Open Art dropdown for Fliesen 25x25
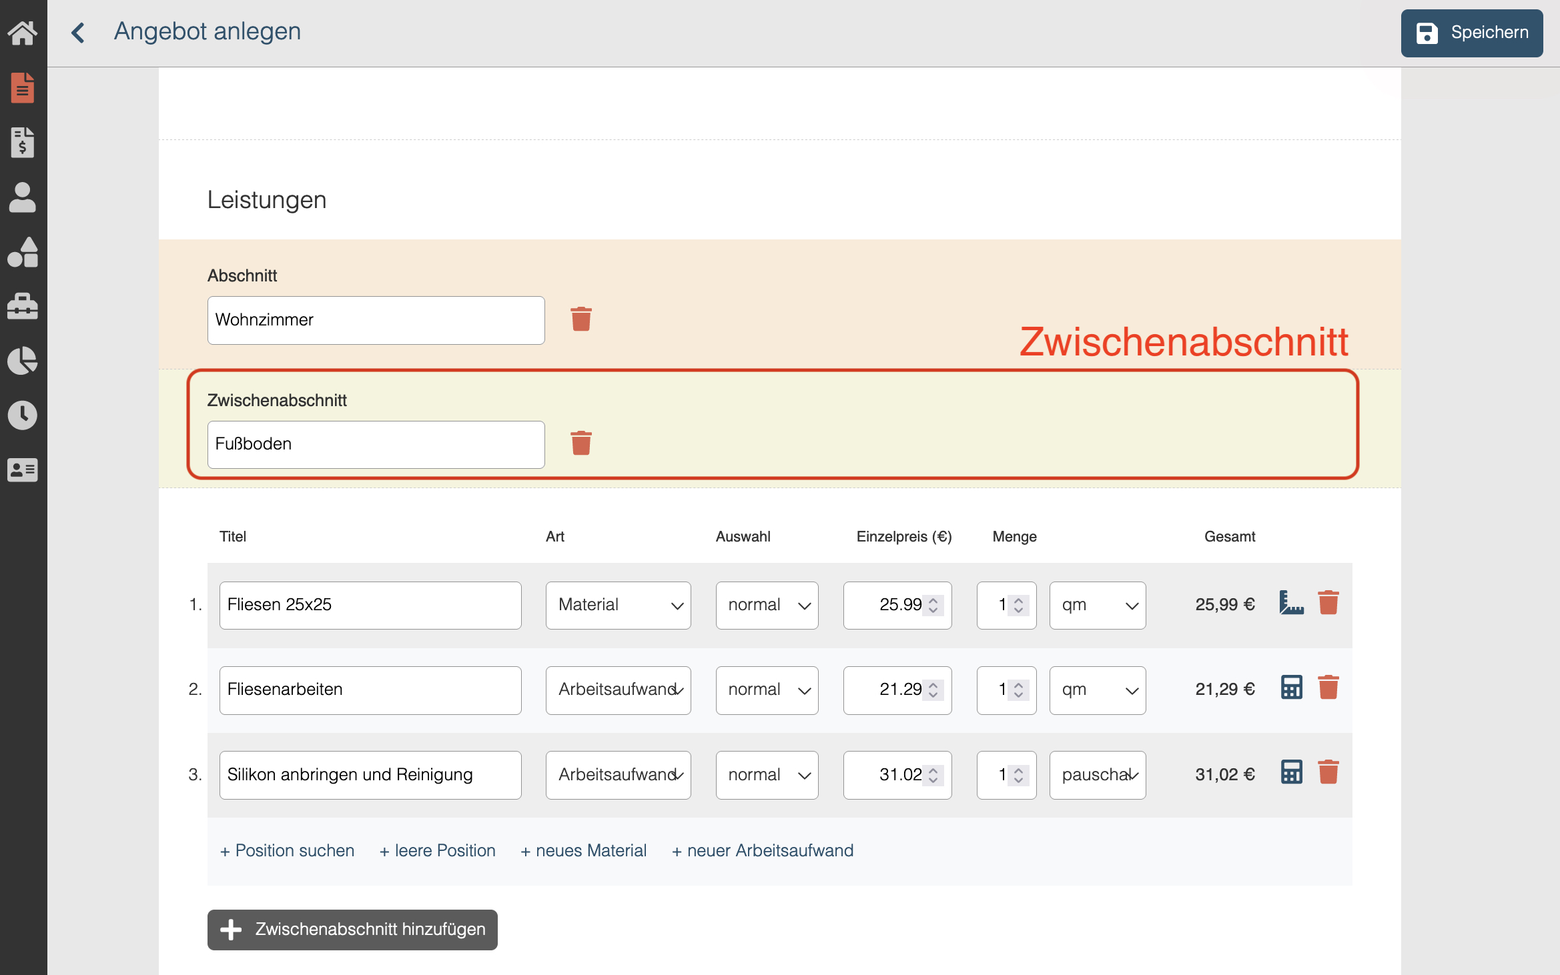This screenshot has width=1560, height=975. 619,605
